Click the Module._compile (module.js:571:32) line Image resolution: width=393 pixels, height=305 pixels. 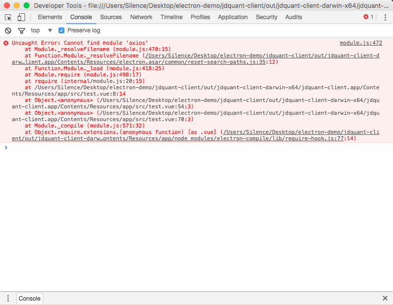84,126
